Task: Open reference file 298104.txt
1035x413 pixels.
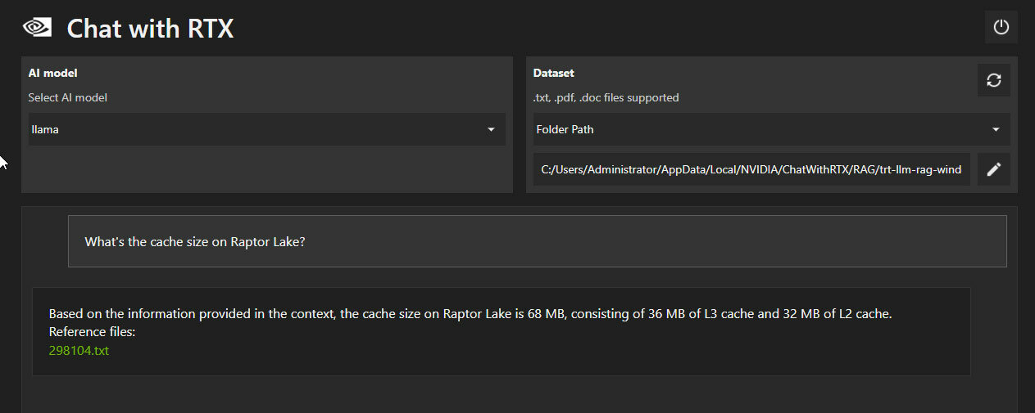Action: click(79, 350)
